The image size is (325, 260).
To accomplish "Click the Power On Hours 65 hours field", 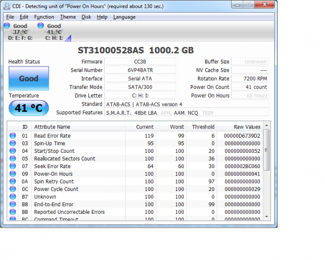I will point(250,95).
